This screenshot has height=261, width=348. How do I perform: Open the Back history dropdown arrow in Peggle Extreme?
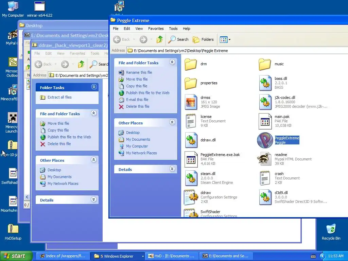(134, 39)
